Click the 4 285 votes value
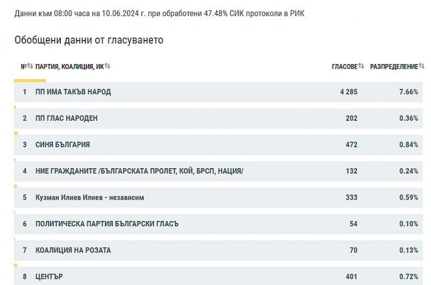This screenshot has height=285, width=431. [349, 92]
